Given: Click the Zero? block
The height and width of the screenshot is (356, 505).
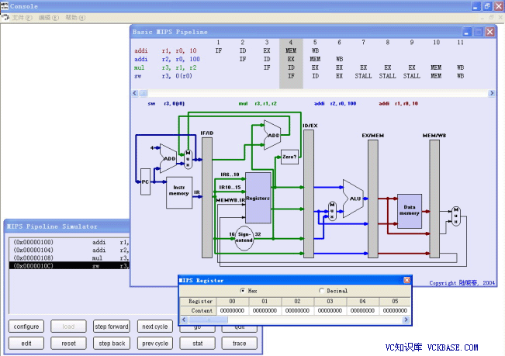Looking at the screenshot, I should (x=289, y=157).
